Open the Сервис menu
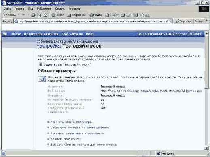The image size is (210, 157). 60,9
